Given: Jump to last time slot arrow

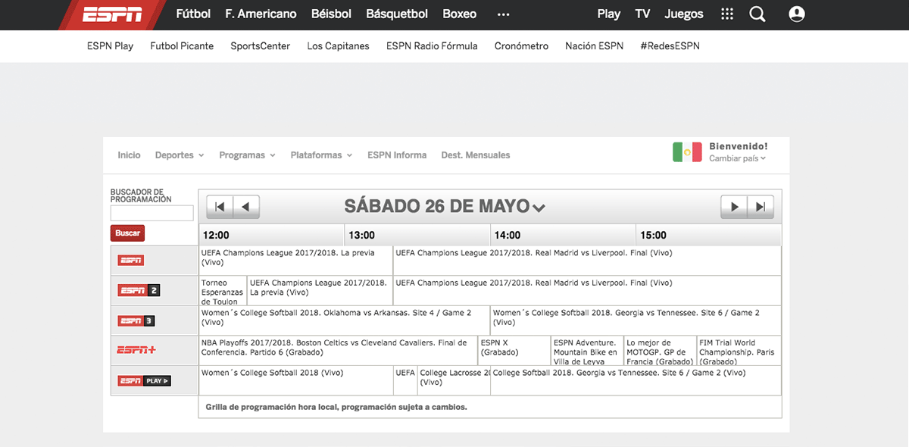Looking at the screenshot, I should tap(761, 206).
